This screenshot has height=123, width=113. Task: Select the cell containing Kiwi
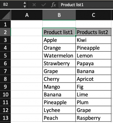coord(93,40)
